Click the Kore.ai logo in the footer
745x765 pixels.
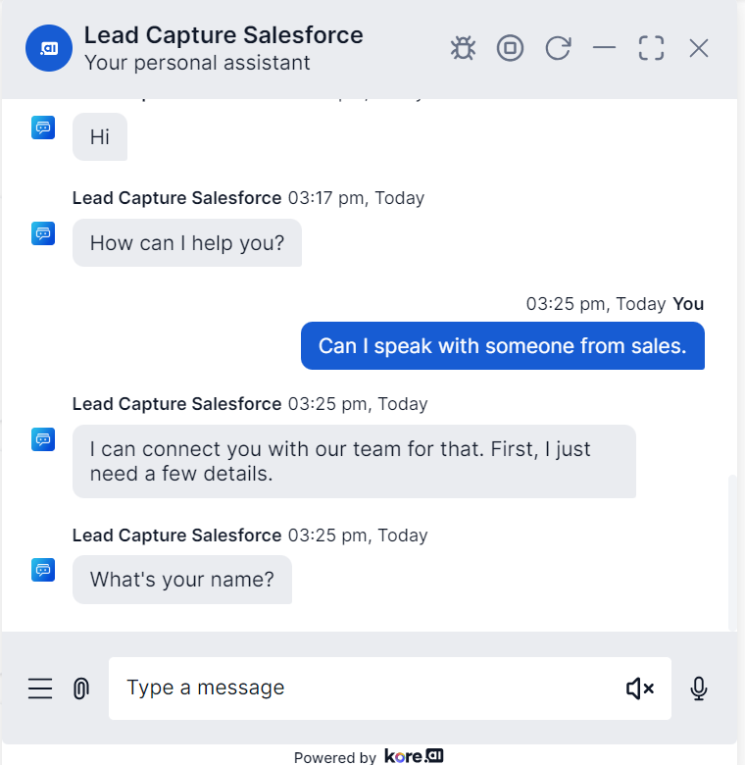(x=414, y=756)
